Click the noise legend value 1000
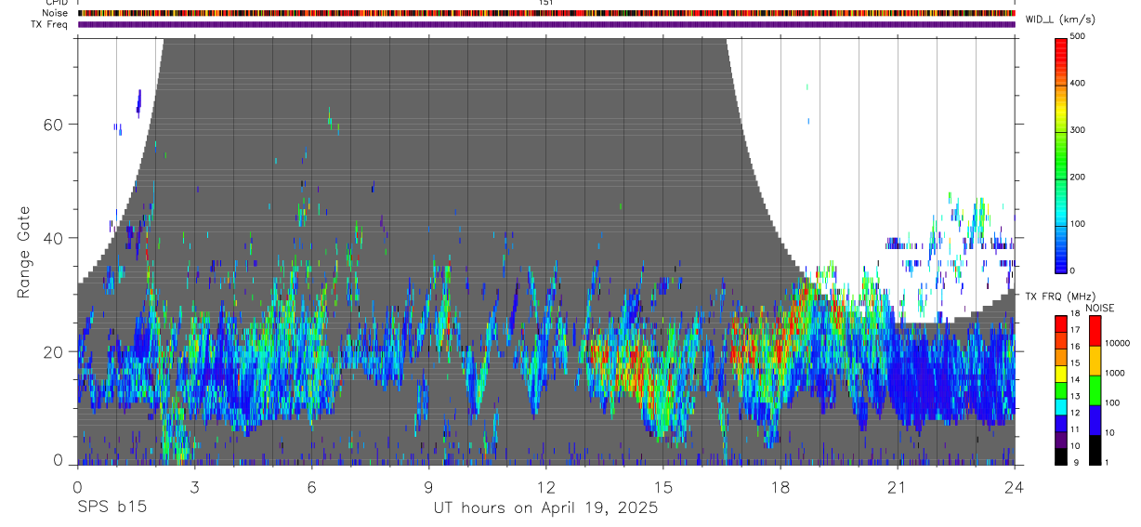Image resolution: width=1141 pixels, height=527 pixels. pos(1115,373)
